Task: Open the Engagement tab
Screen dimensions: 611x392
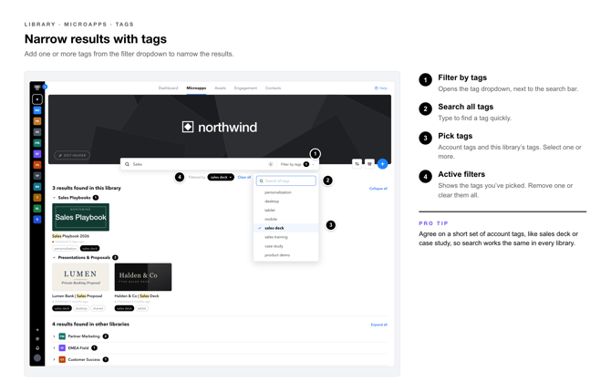Action: pos(245,88)
